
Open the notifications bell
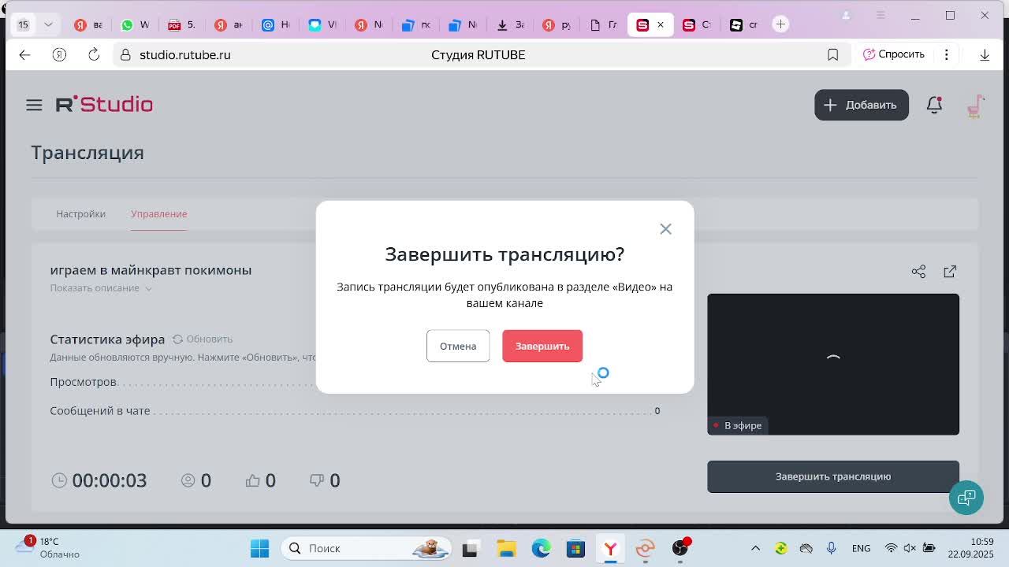tap(934, 105)
